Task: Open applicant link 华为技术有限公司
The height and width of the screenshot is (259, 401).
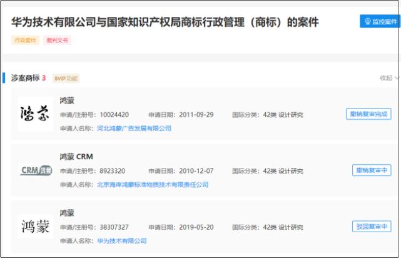Action: (122, 241)
